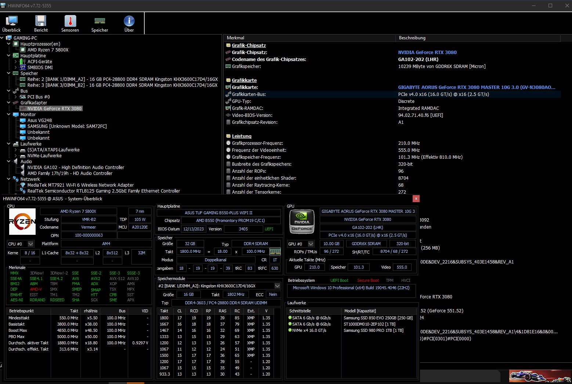
Task: Open the CPU #0 dropdown
Action: coord(31,244)
